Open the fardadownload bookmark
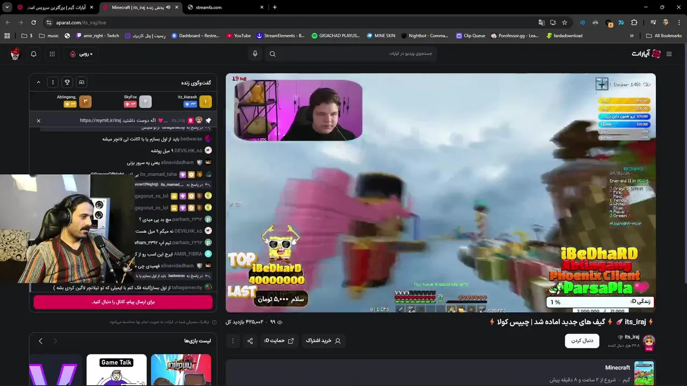Screen dimensions: 687x386 [564, 36]
